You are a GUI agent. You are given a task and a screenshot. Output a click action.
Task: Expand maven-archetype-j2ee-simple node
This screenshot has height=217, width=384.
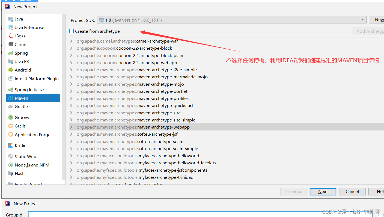72,70
